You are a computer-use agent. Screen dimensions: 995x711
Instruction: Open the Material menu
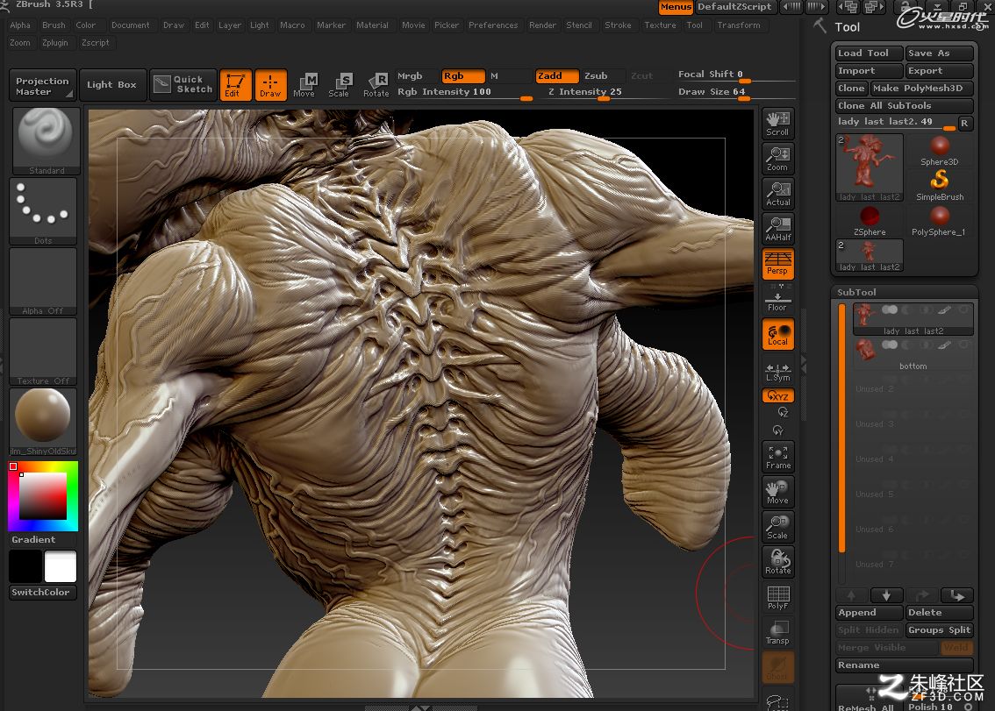[x=373, y=25]
